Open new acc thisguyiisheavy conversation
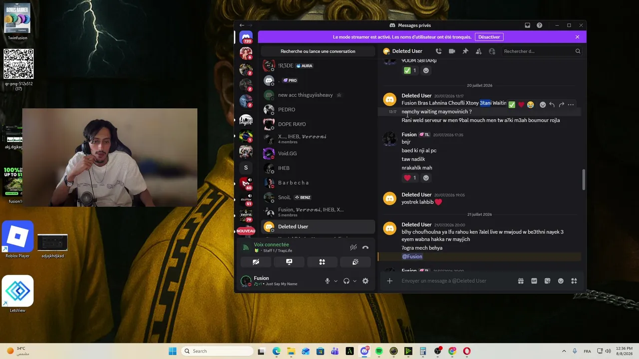This screenshot has width=639, height=359. 318,95
